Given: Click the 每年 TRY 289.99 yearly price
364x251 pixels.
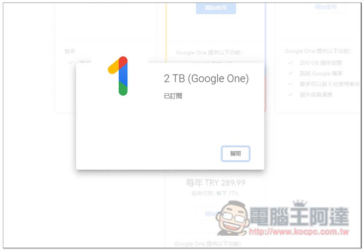Looking at the screenshot, I should click(215, 183).
